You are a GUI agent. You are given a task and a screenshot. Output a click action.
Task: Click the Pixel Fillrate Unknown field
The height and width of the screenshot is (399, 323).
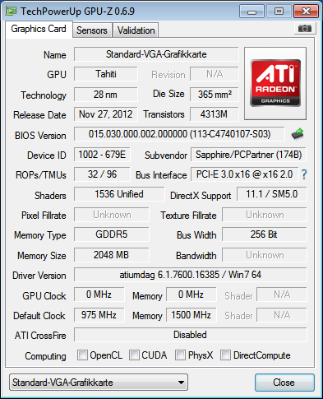click(112, 215)
